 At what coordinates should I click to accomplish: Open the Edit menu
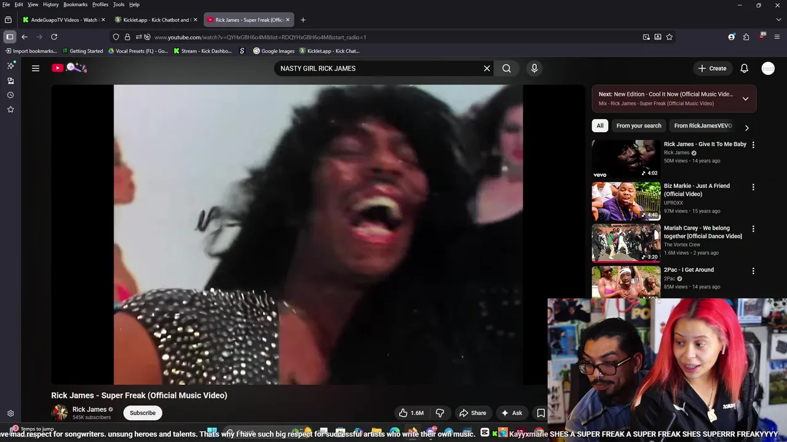coord(19,4)
